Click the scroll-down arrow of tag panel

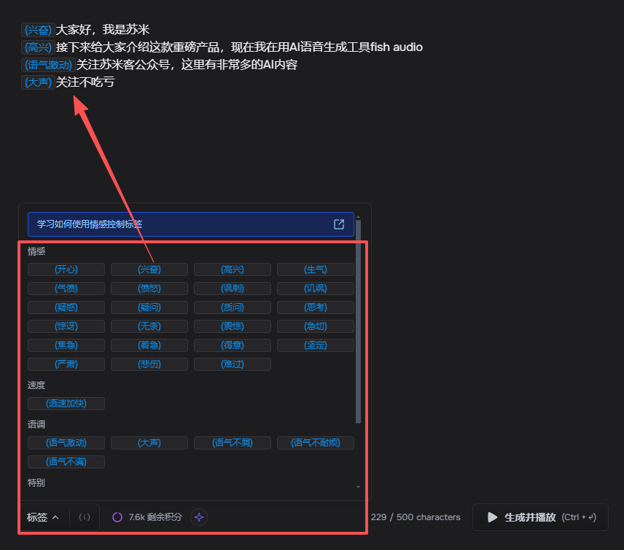[x=358, y=487]
